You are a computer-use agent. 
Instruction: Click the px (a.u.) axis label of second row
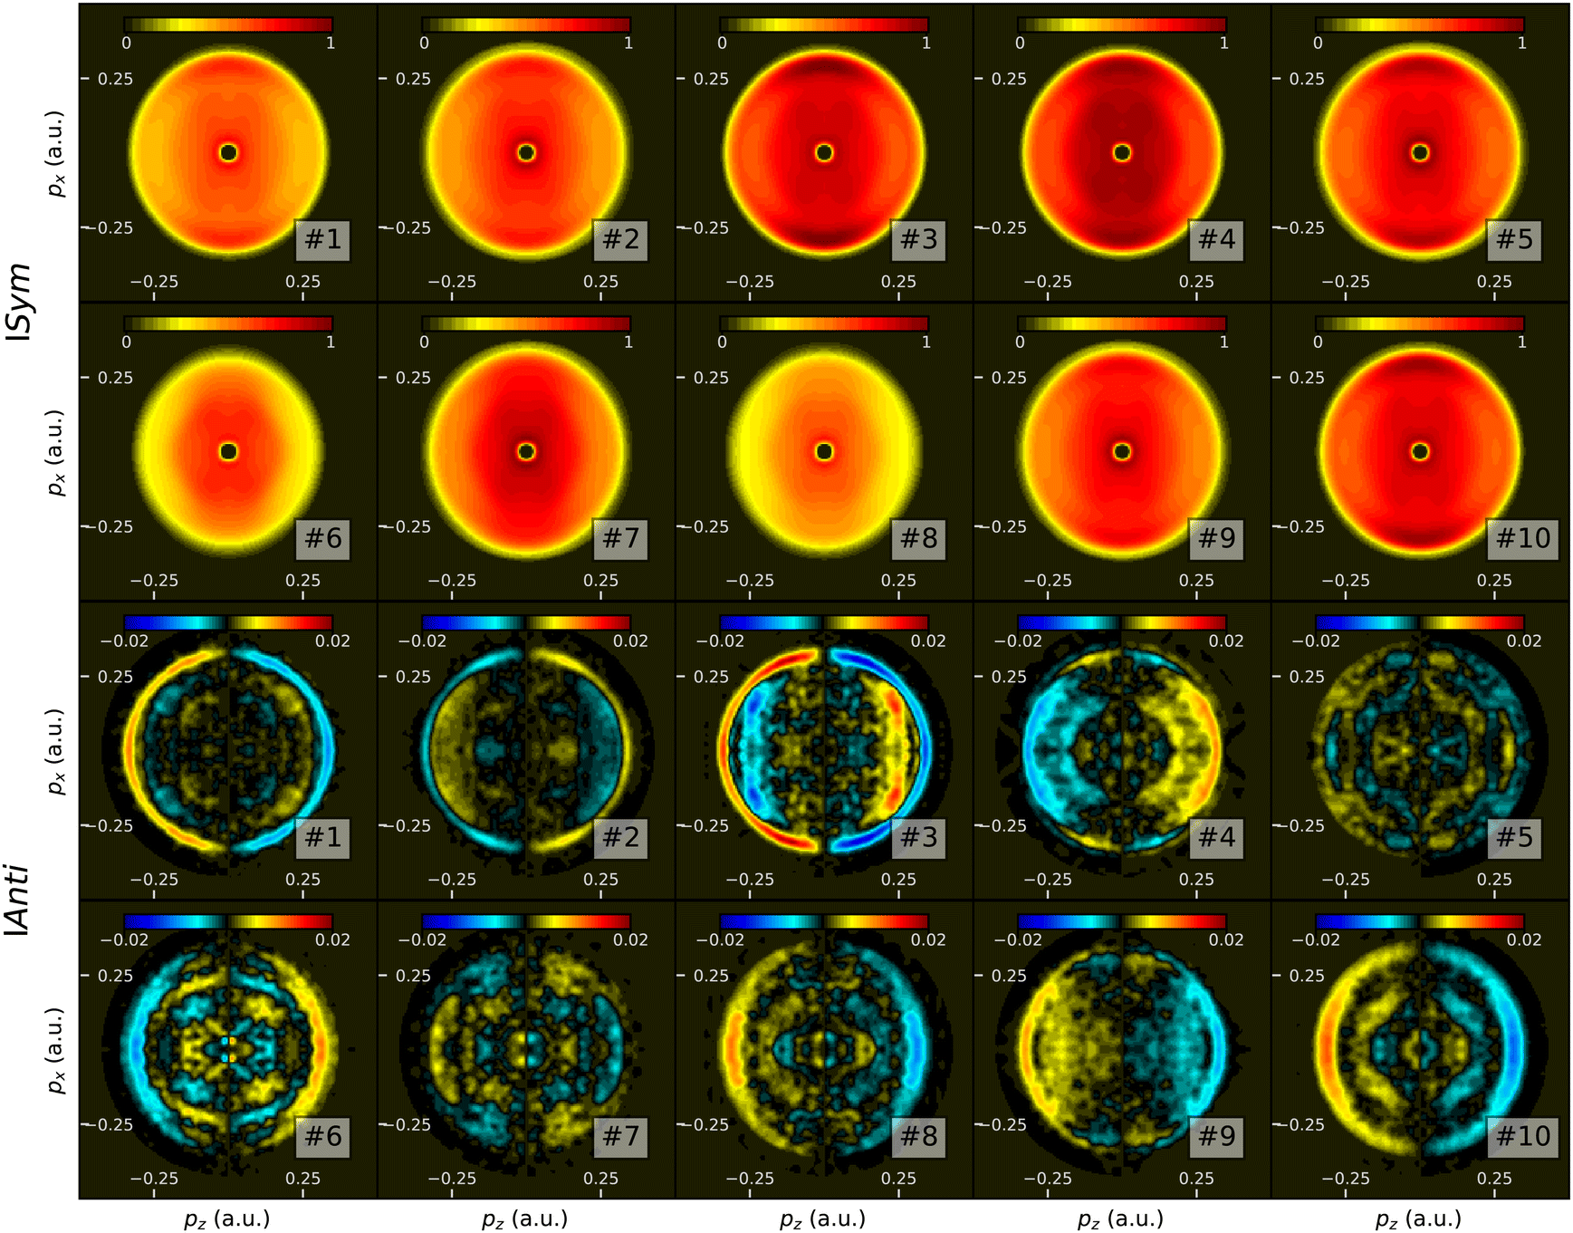(x=57, y=453)
